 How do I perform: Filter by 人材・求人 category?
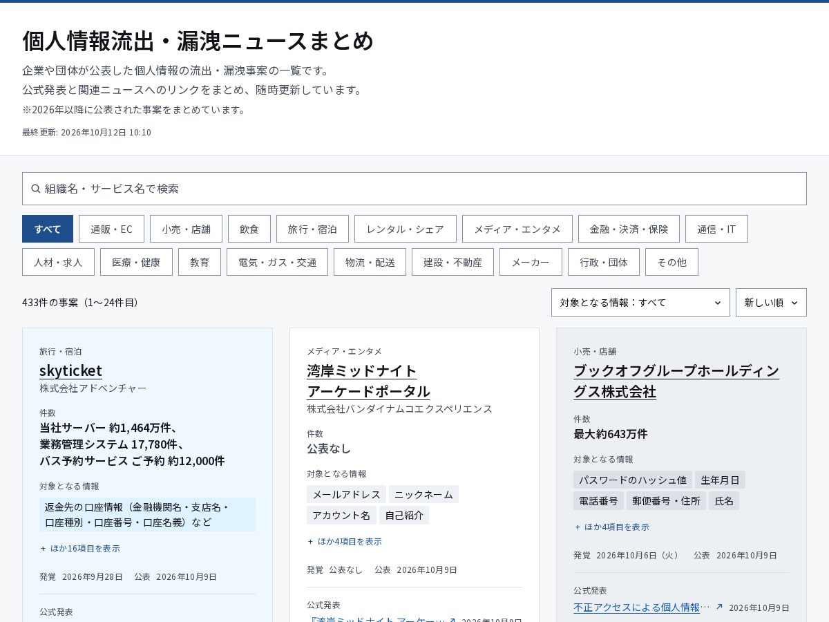[x=58, y=262]
